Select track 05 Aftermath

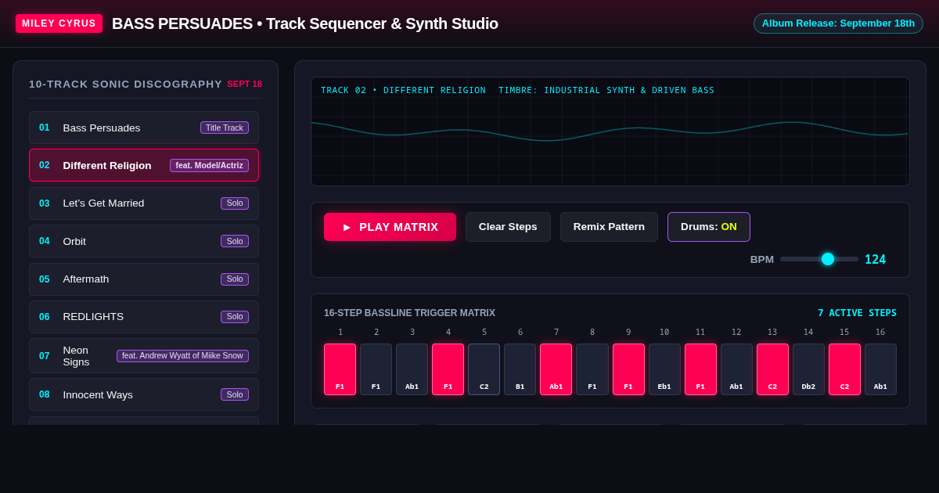point(144,279)
